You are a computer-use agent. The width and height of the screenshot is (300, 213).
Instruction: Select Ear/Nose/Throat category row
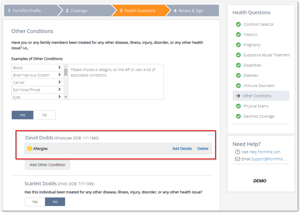(37, 90)
